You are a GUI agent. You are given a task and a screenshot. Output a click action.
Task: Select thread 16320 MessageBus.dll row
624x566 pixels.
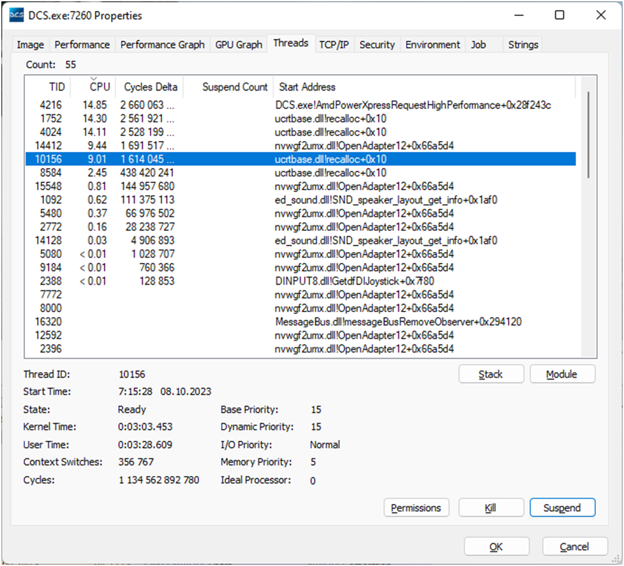301,322
